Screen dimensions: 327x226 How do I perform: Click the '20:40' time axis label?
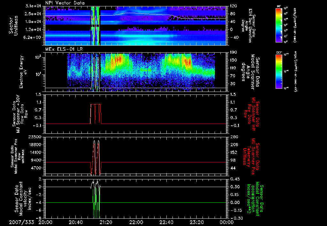point(75,222)
